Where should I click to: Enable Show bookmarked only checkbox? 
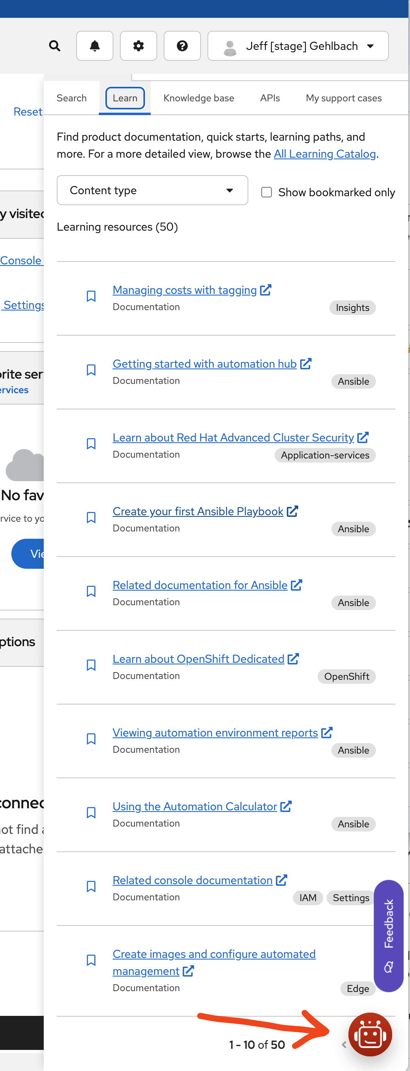pos(266,192)
